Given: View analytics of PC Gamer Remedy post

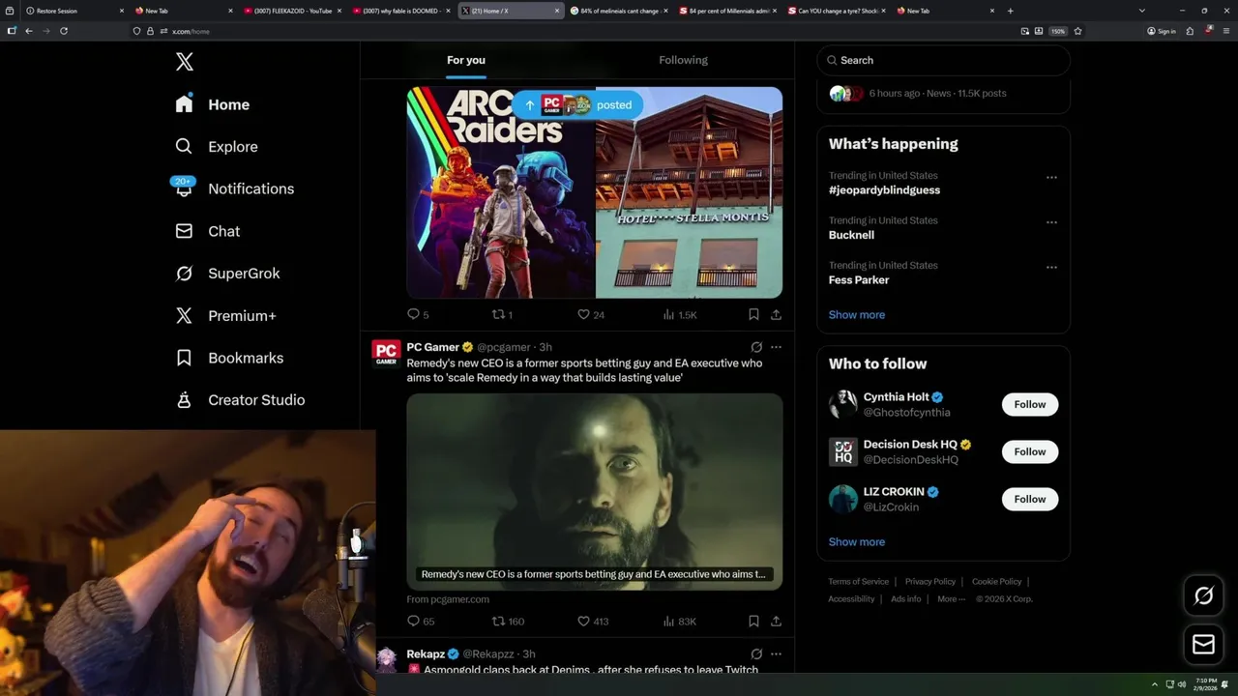Looking at the screenshot, I should tap(680, 621).
